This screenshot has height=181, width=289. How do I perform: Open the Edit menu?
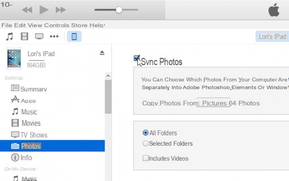coord(20,25)
